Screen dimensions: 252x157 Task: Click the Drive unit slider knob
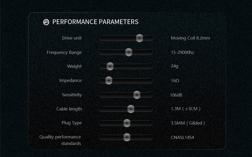139,38
